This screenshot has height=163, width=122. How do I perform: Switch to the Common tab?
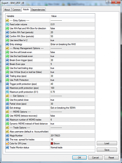tap(17, 10)
